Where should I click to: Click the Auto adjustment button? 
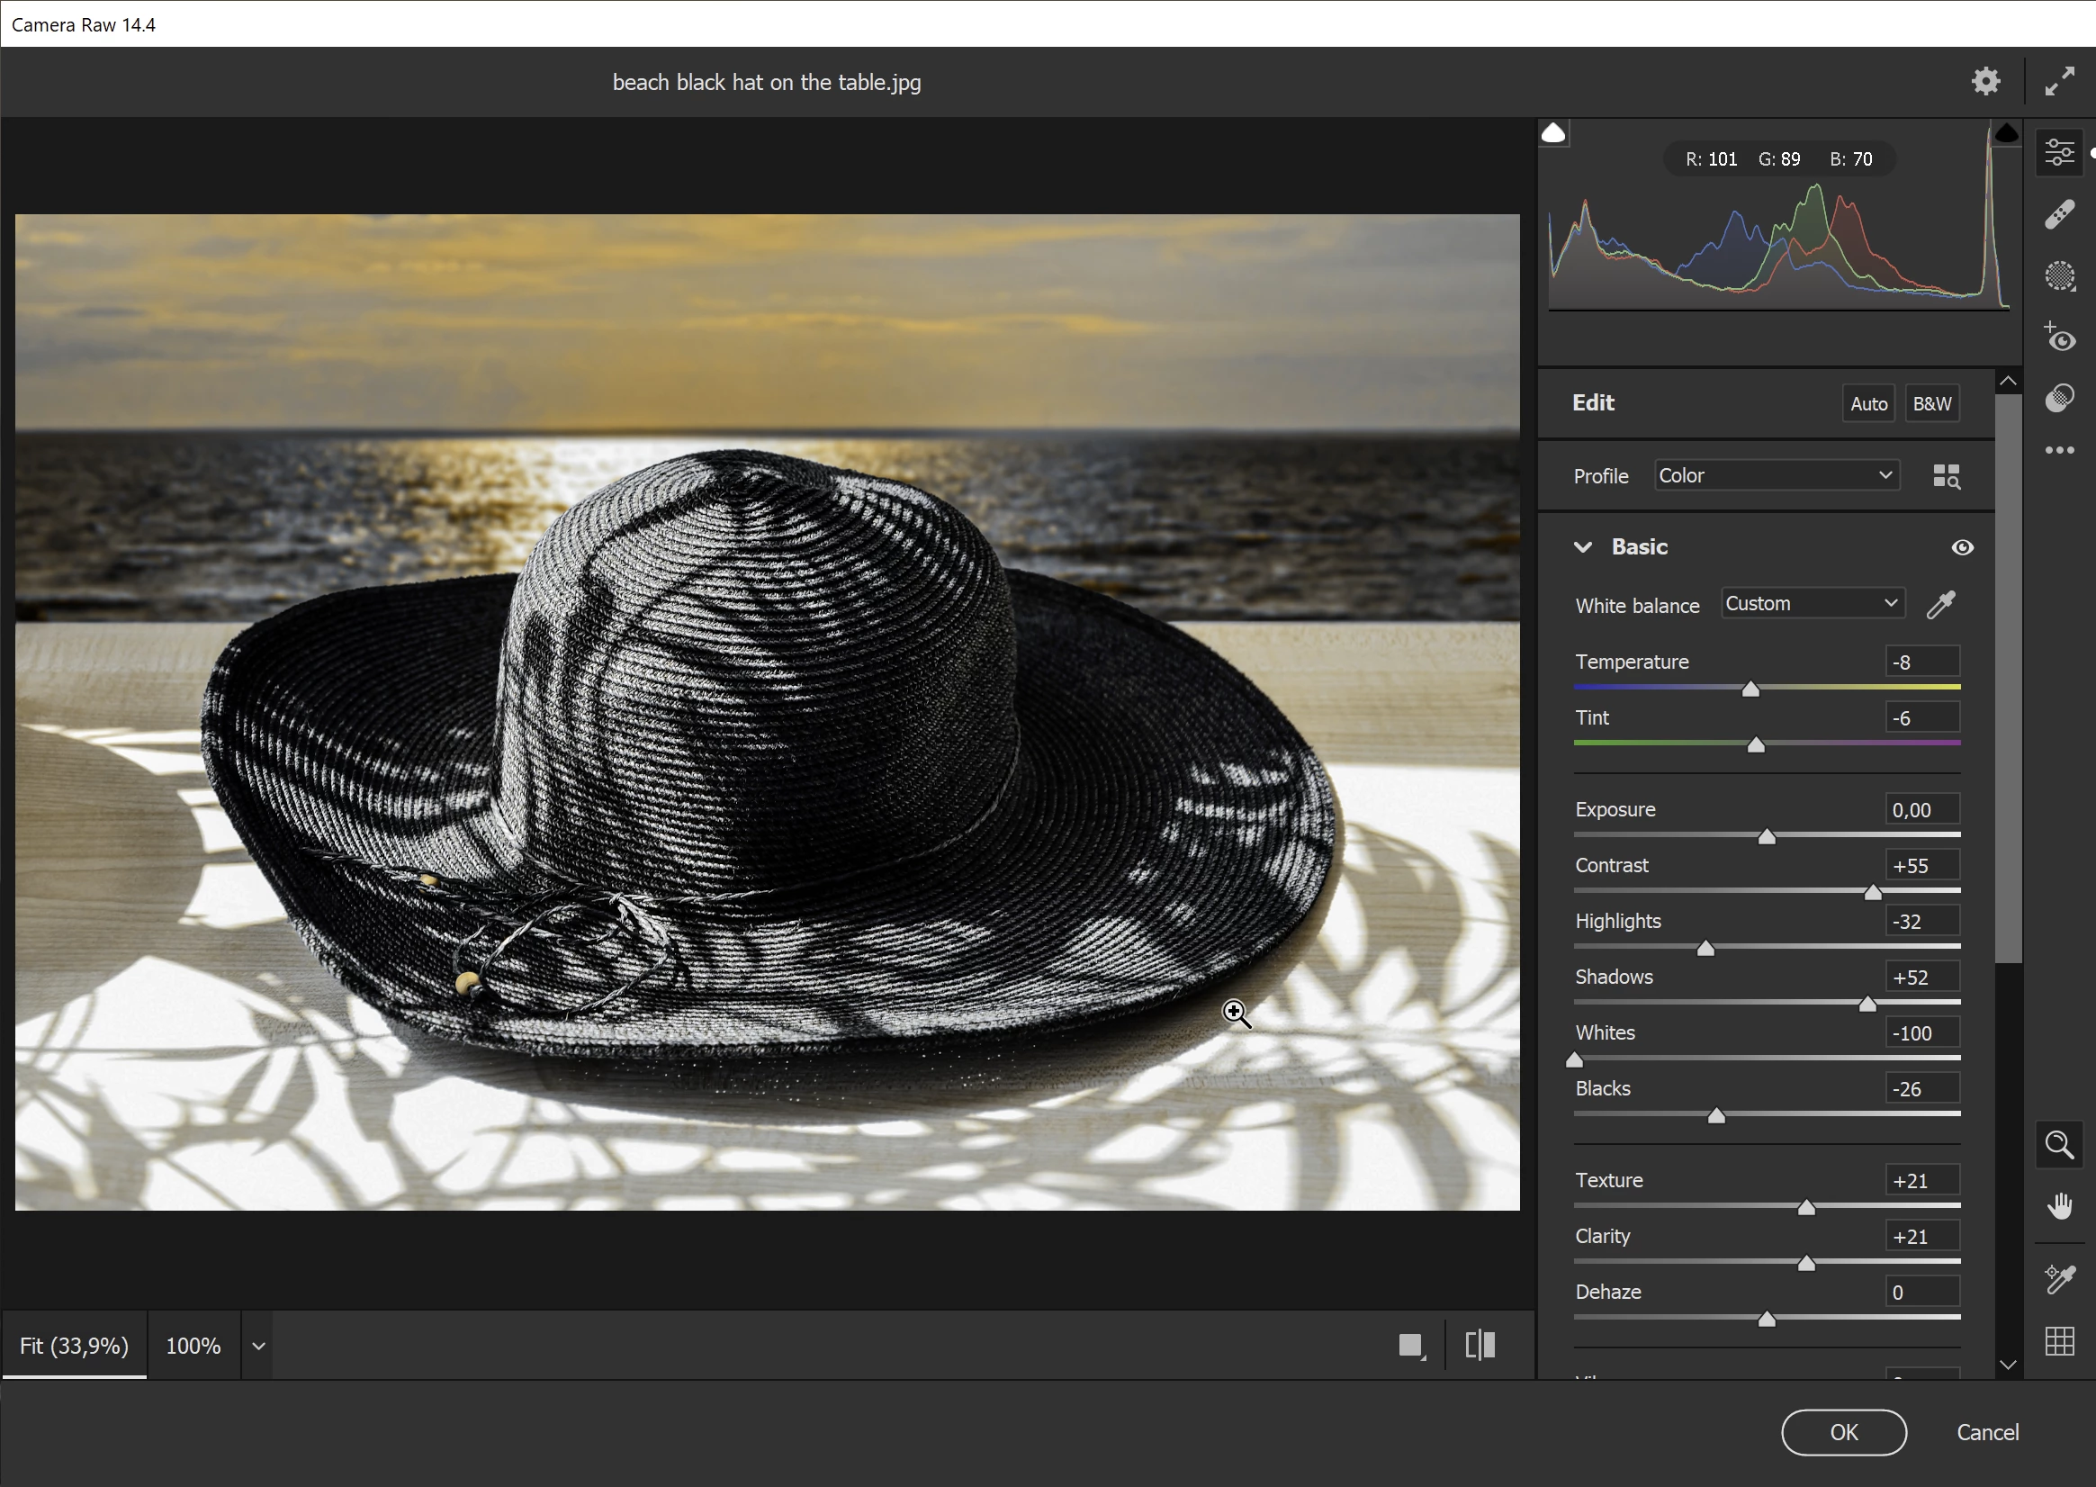[1868, 404]
